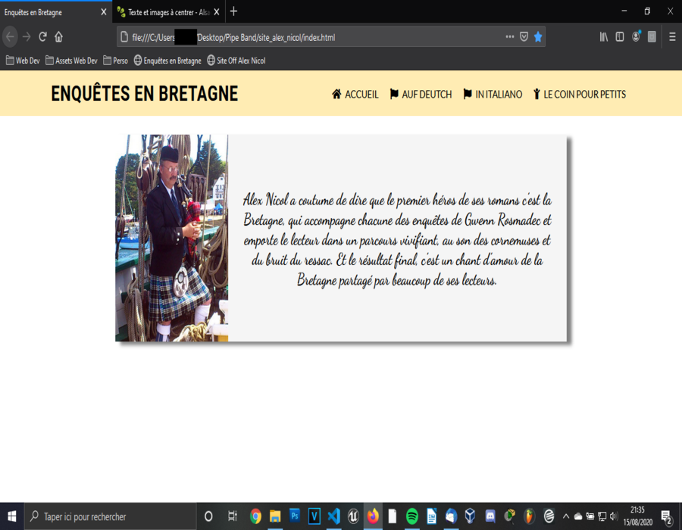The image size is (682, 530).
Task: Click the browser forward arrow
Action: (27, 37)
